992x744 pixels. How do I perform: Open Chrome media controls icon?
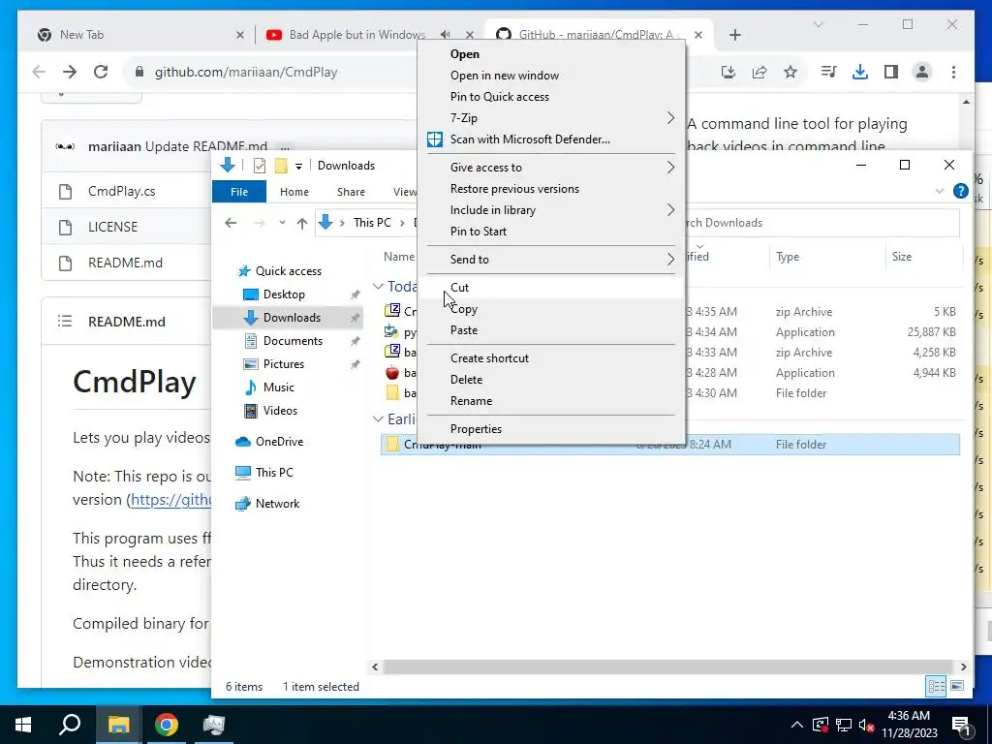click(x=829, y=72)
